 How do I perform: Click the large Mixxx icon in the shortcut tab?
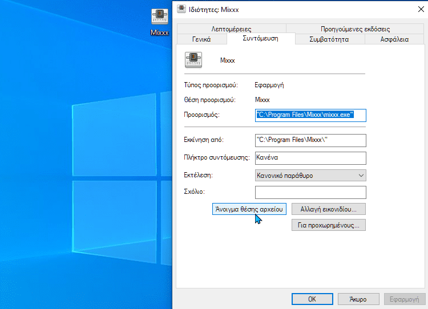point(193,60)
